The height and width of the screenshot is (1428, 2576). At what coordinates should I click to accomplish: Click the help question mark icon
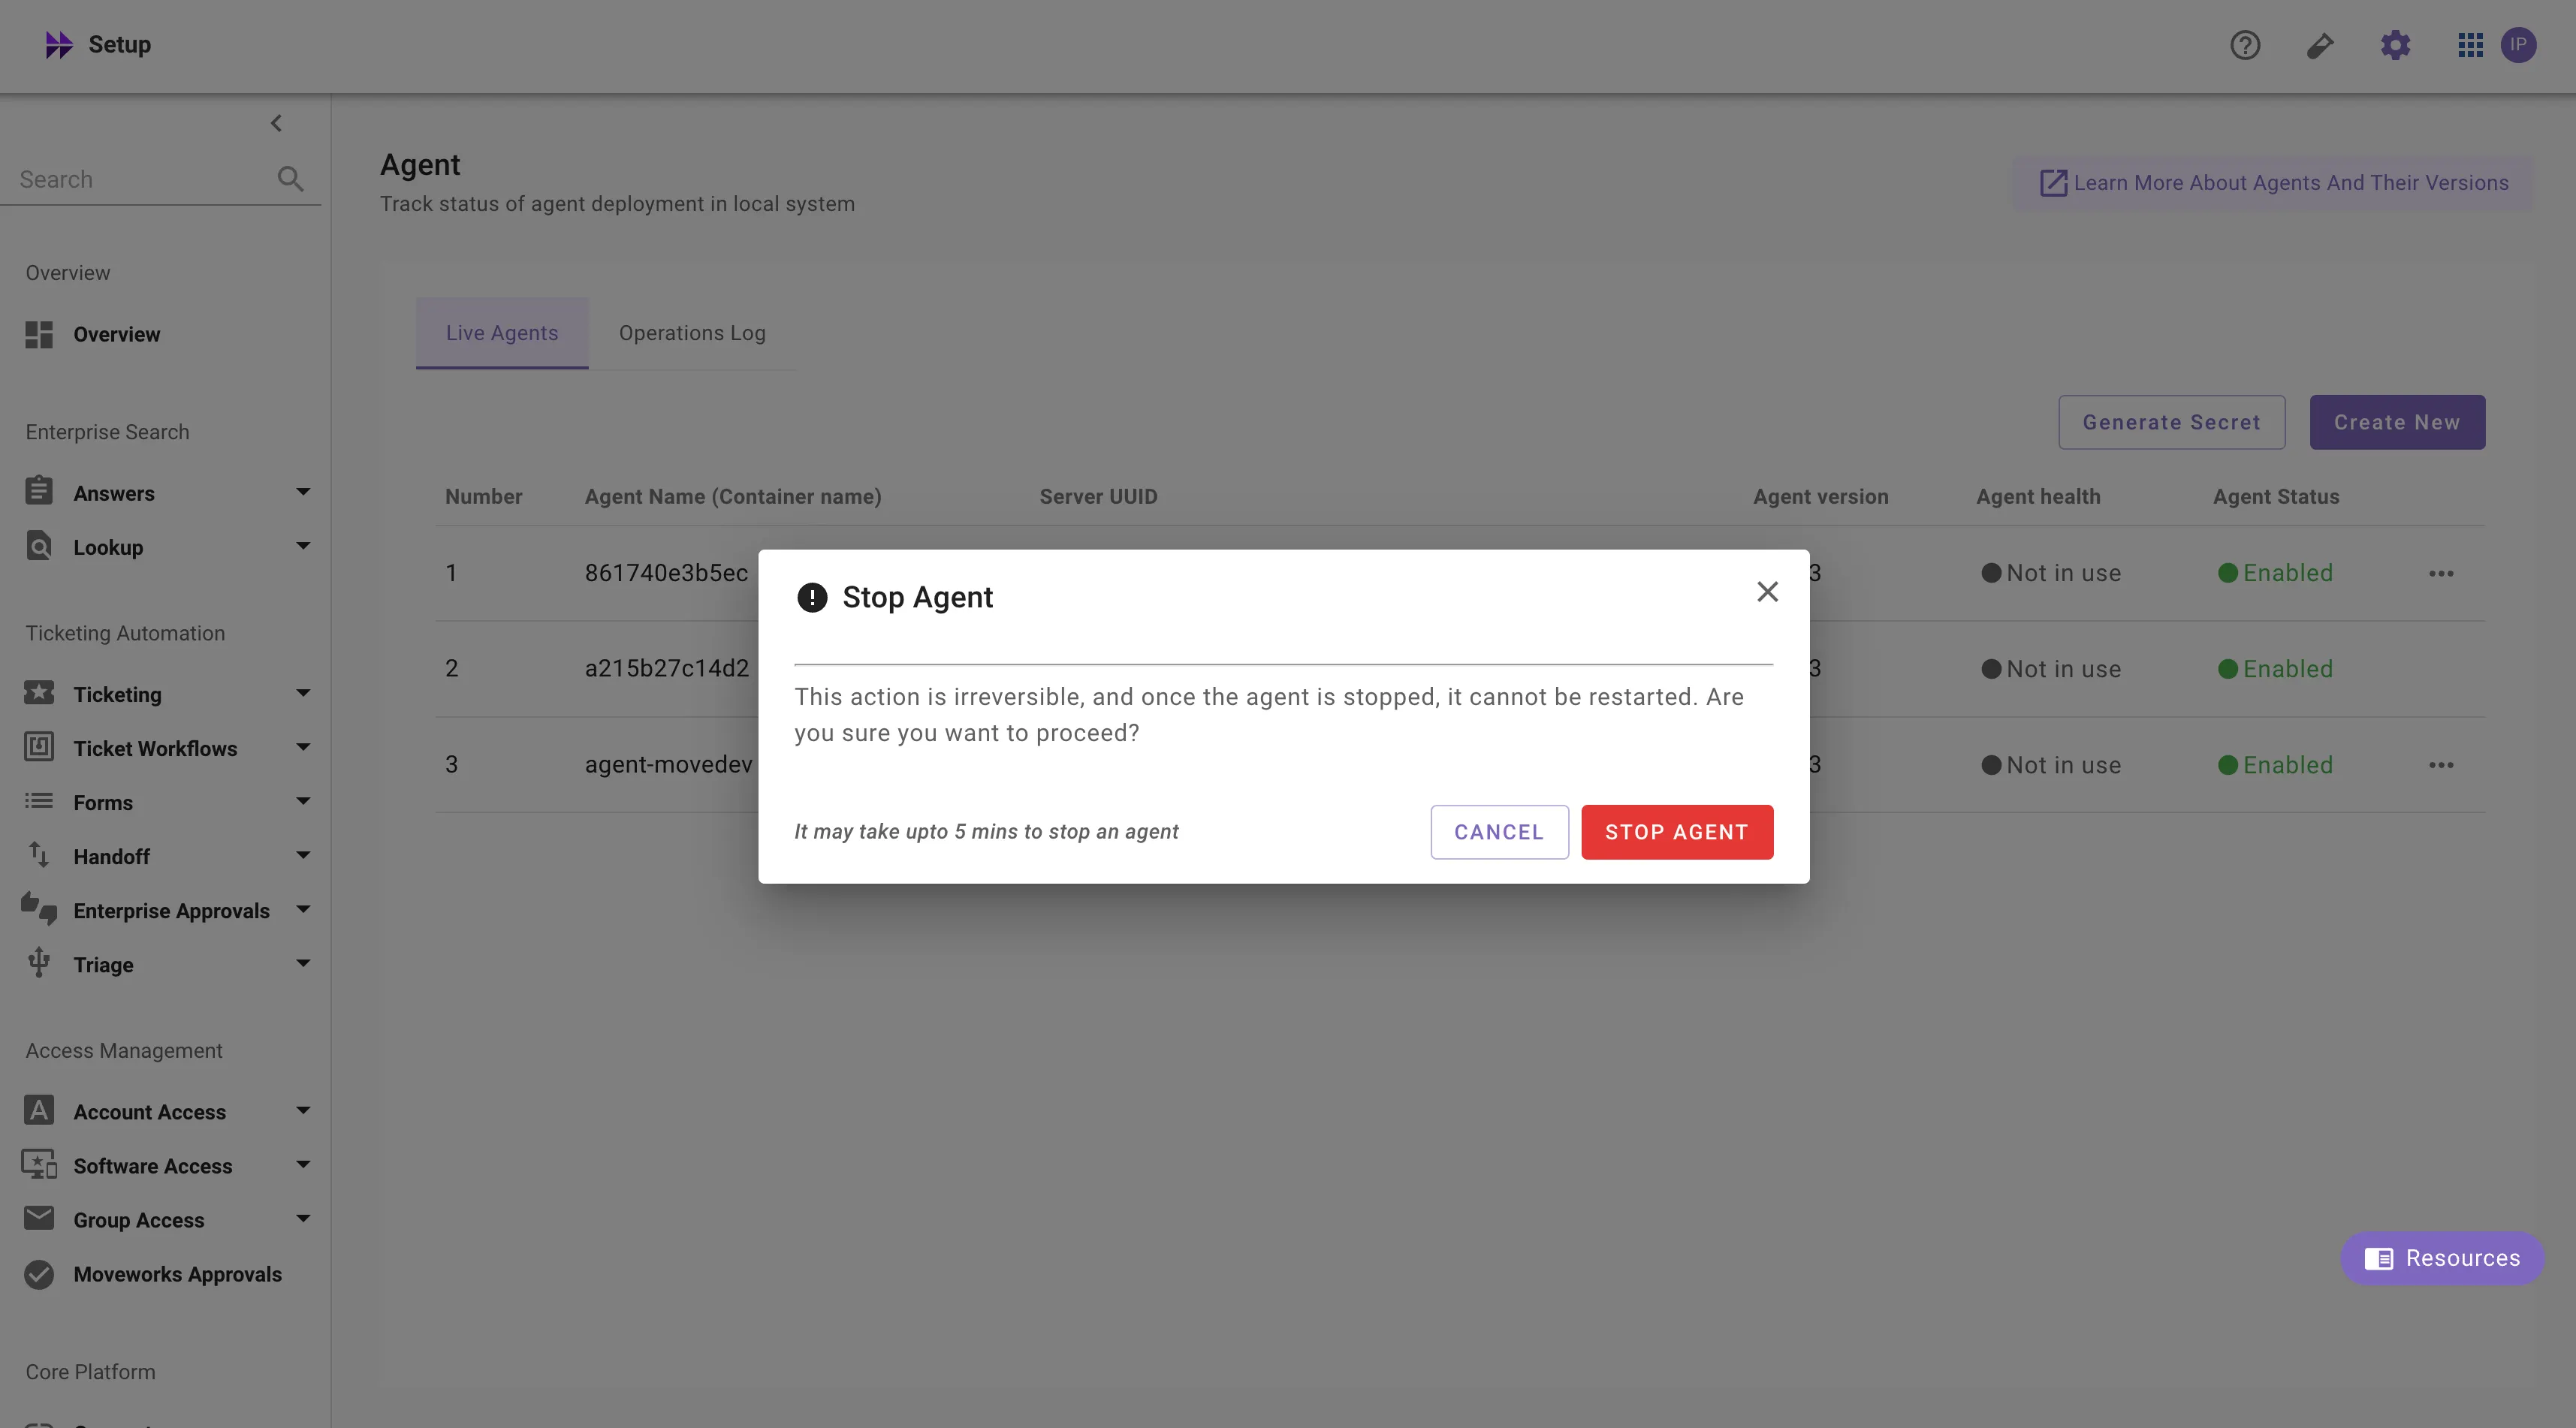coord(2245,45)
